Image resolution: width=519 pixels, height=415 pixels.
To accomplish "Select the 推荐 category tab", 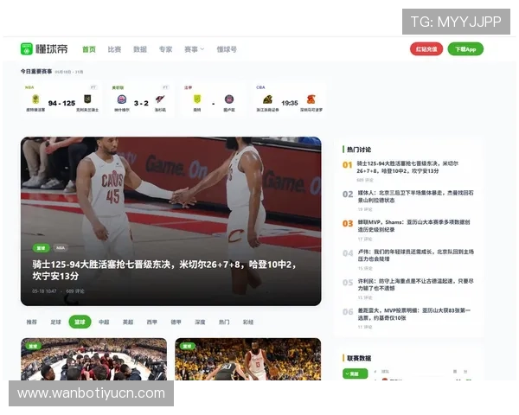I will coord(31,322).
